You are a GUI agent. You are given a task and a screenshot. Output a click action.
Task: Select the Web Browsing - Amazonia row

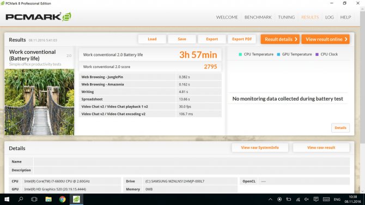[x=150, y=84]
